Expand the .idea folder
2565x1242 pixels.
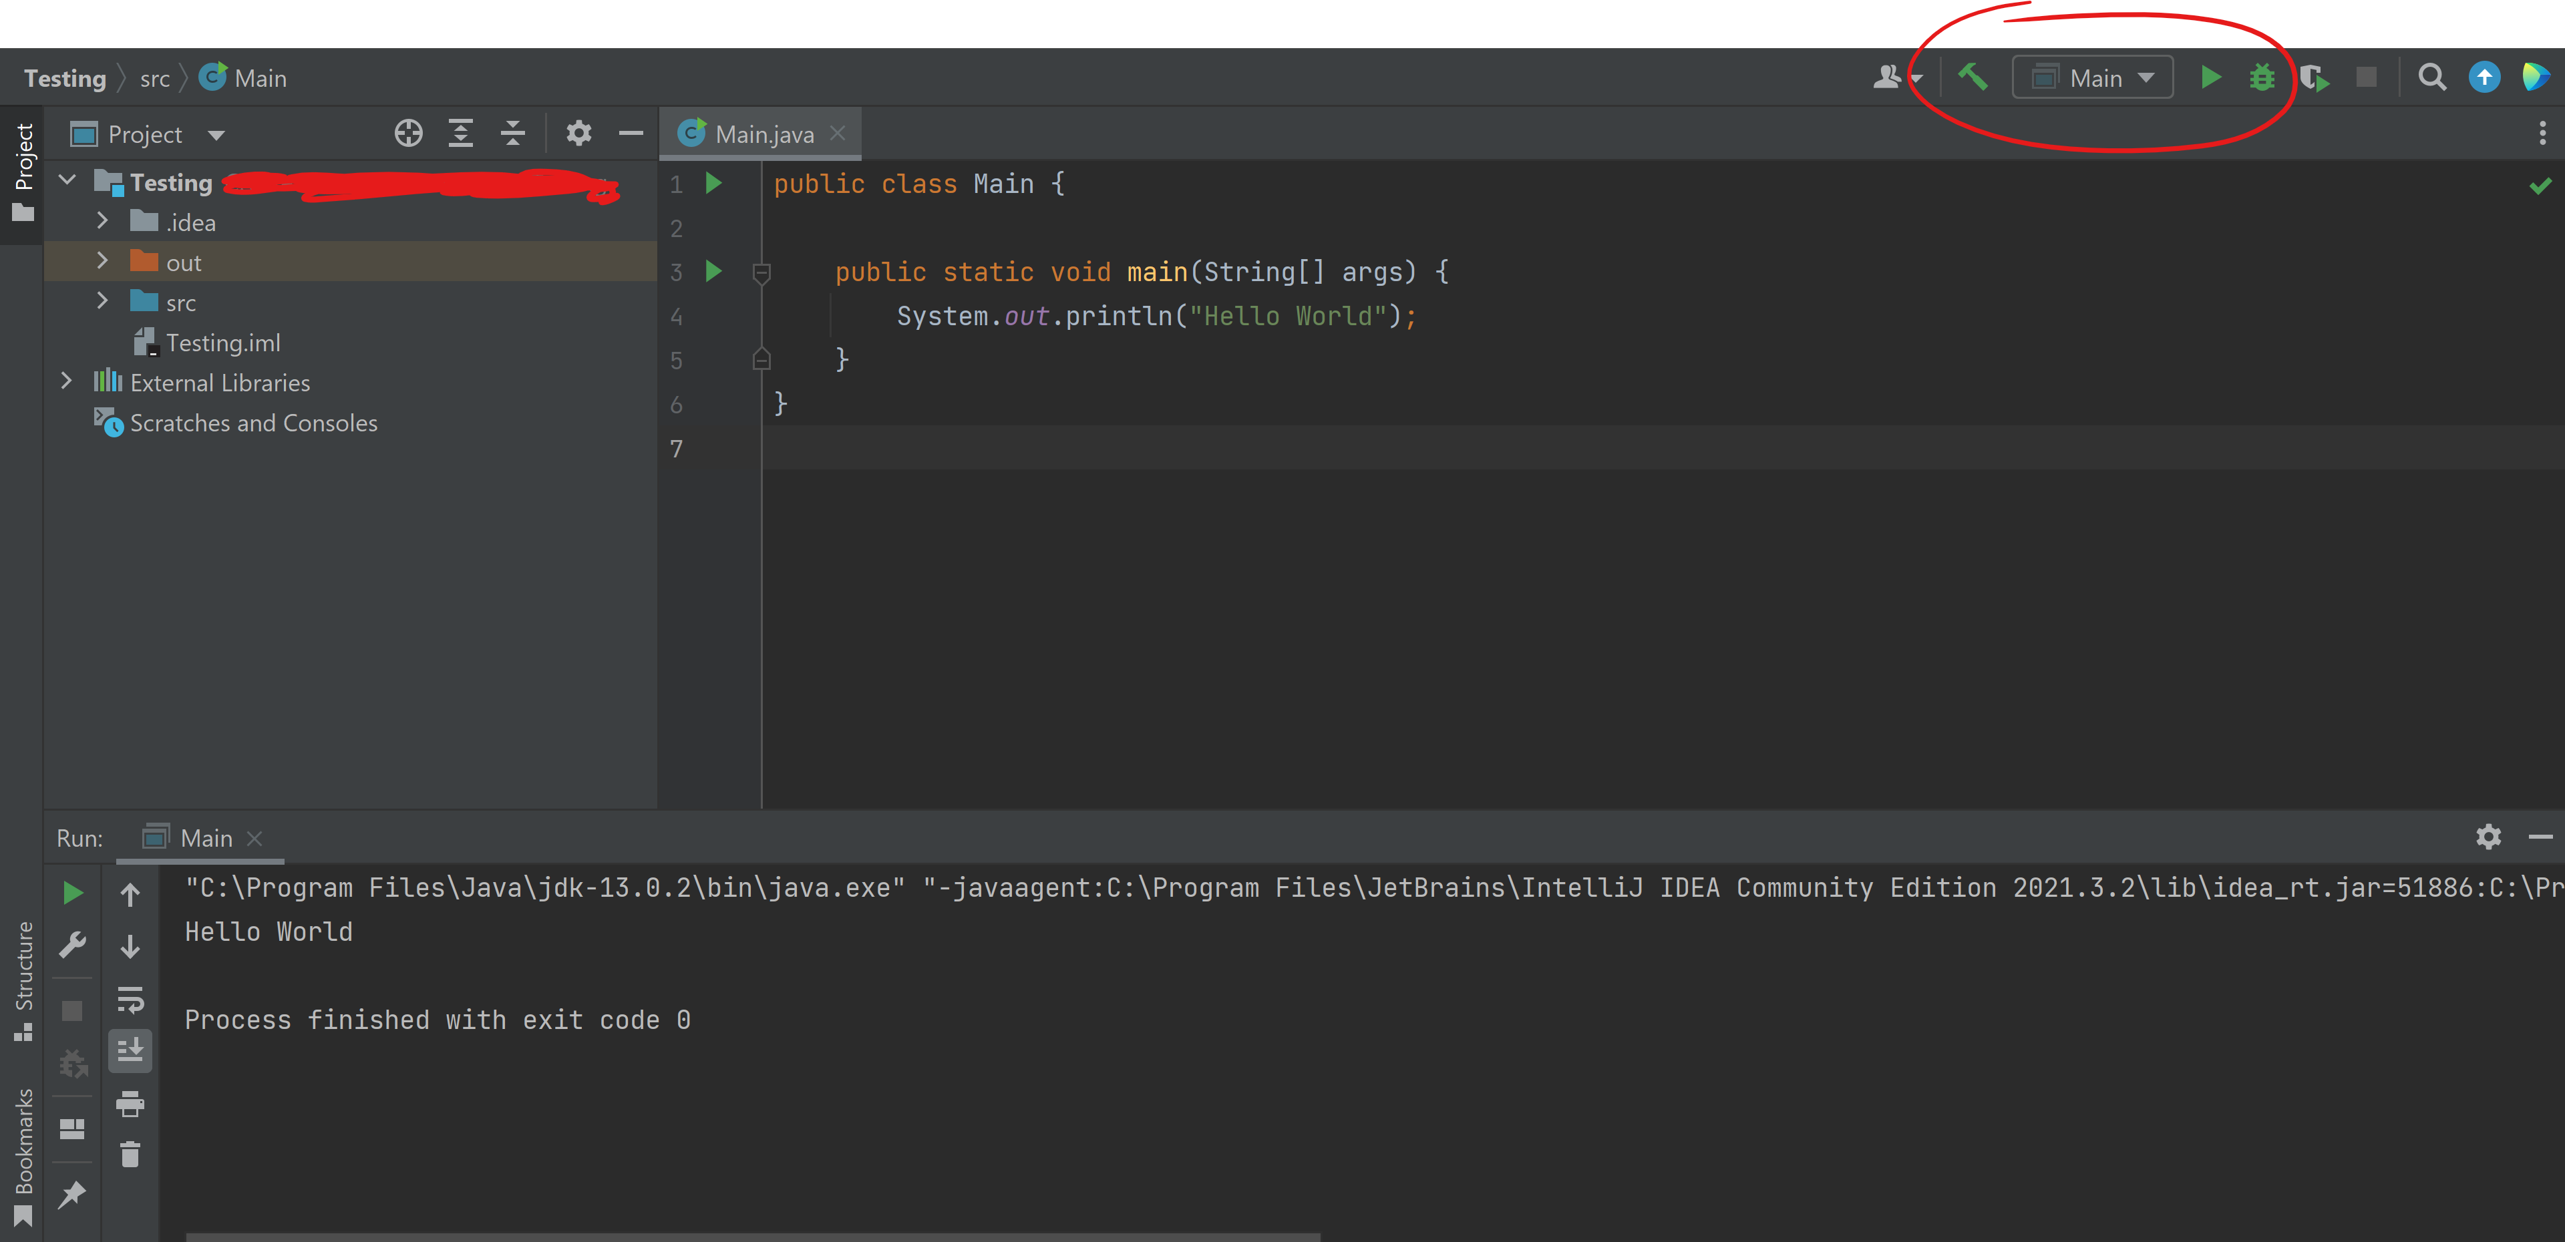tap(102, 221)
